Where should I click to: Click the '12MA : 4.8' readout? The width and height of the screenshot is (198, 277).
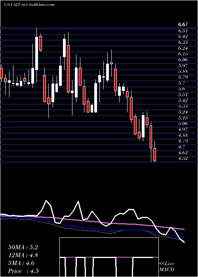23,255
